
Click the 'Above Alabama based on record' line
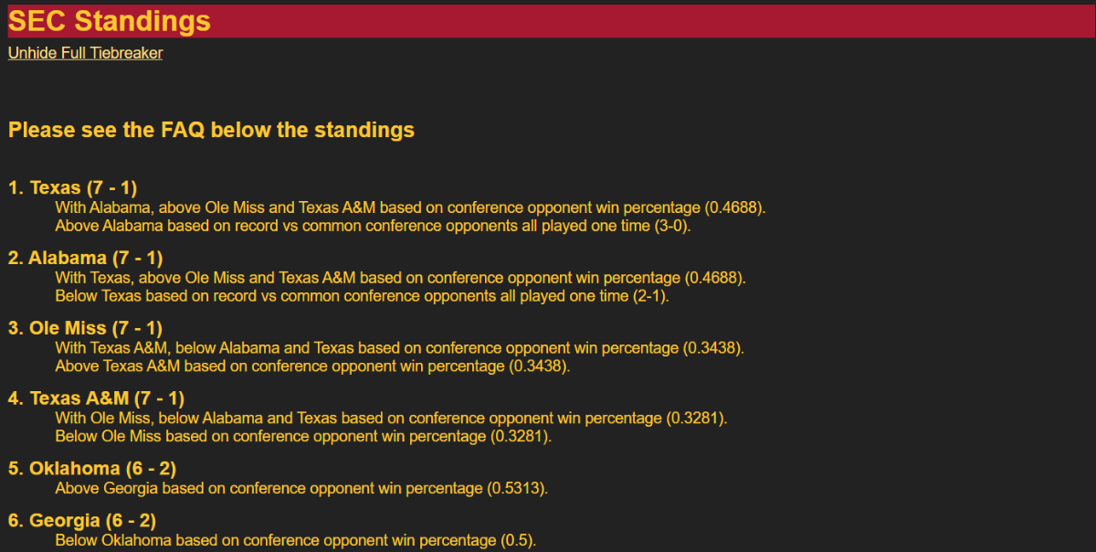point(373,226)
